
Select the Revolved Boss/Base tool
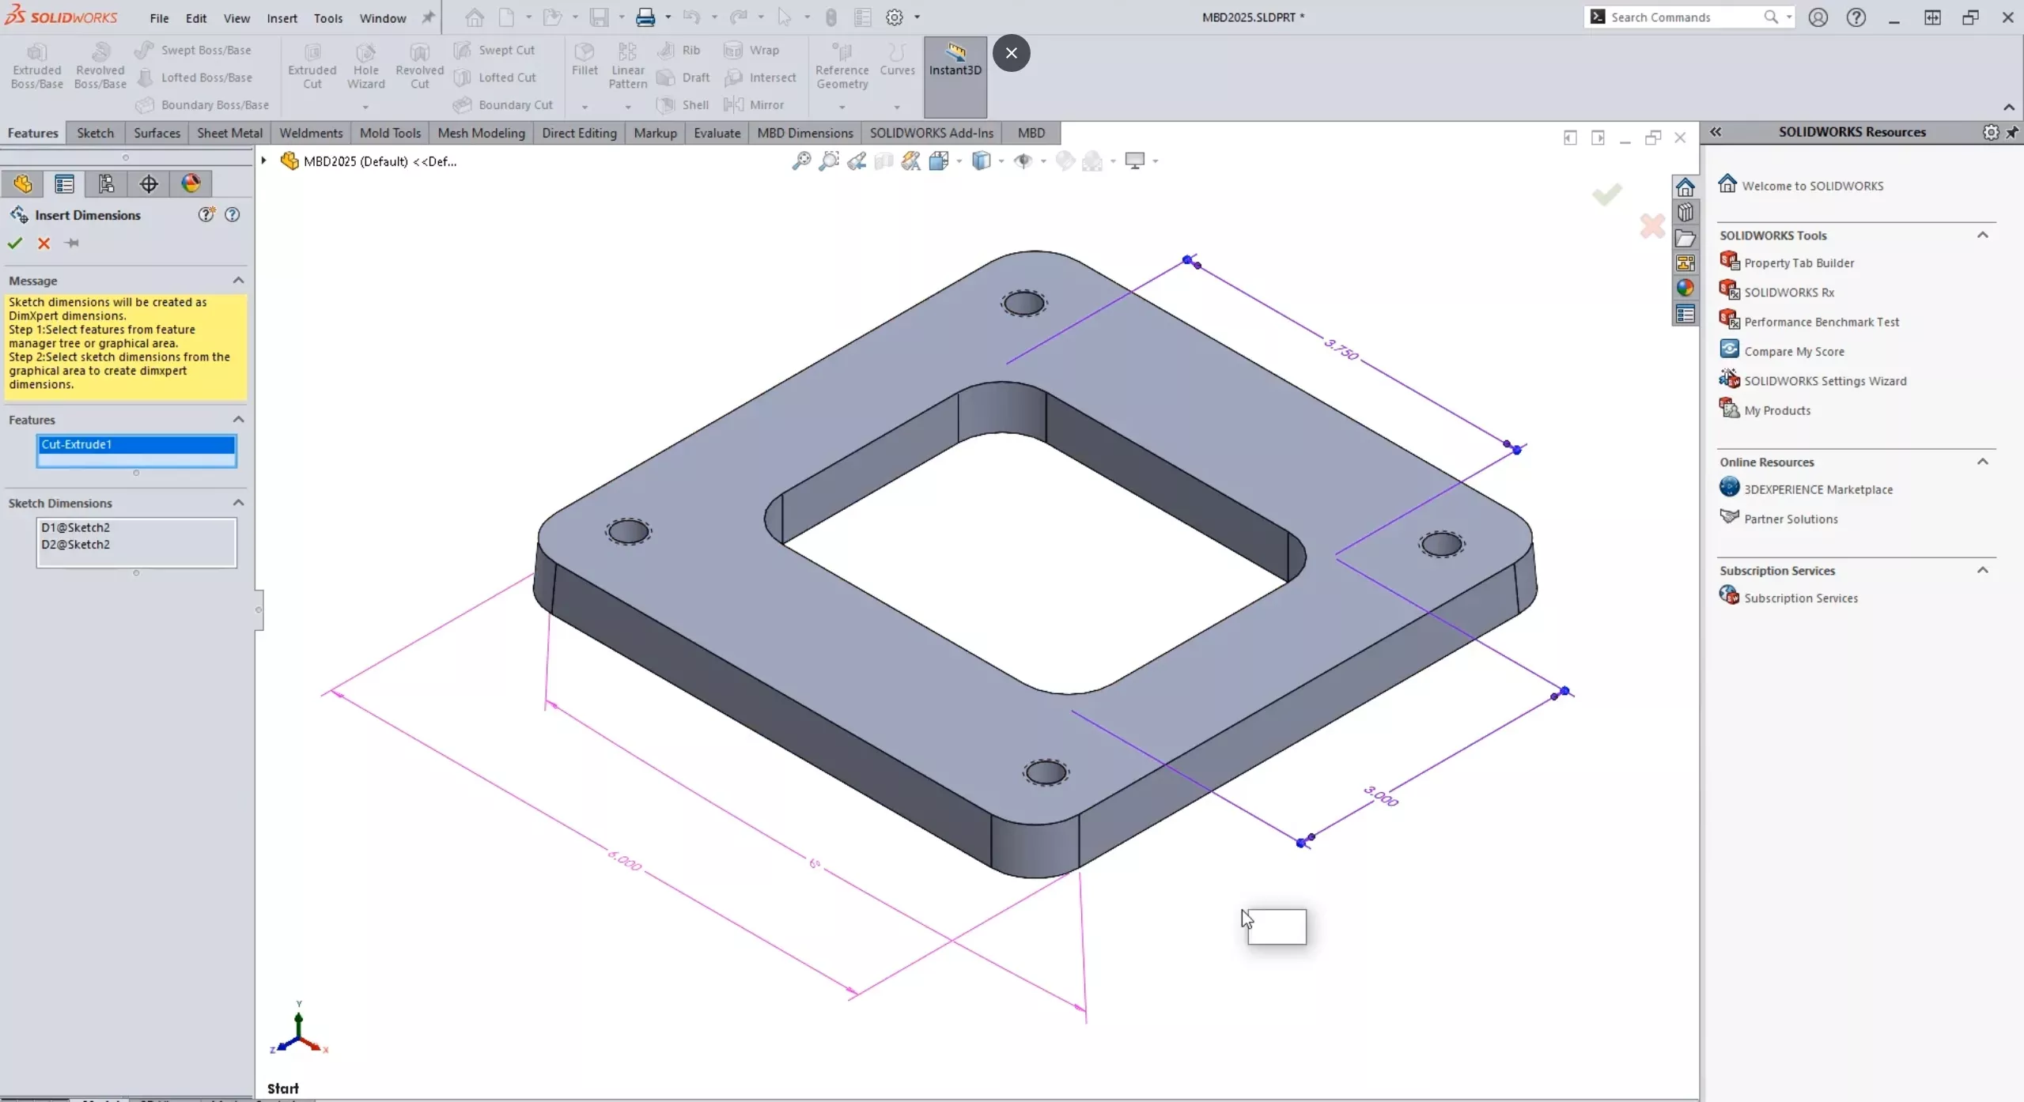[x=100, y=66]
